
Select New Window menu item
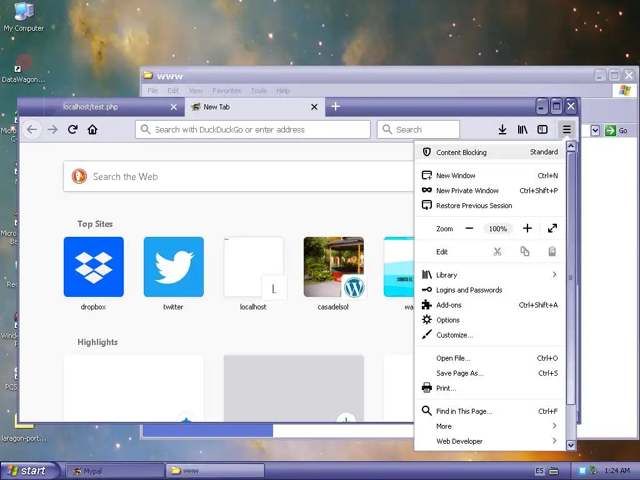click(490, 176)
